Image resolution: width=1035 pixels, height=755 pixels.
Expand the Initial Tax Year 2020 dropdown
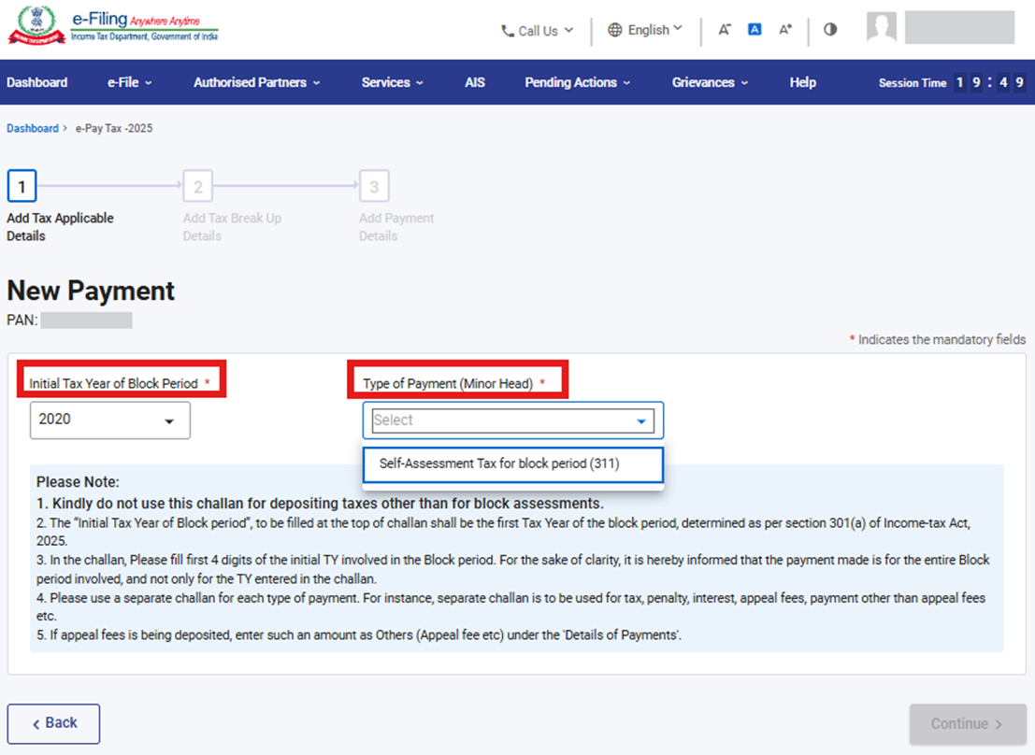(x=109, y=420)
